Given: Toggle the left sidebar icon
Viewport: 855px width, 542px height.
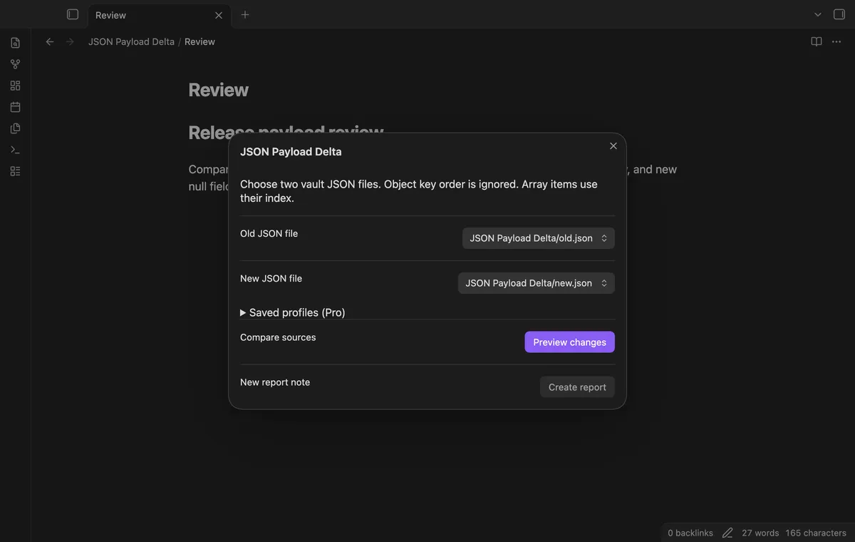Looking at the screenshot, I should [x=73, y=14].
